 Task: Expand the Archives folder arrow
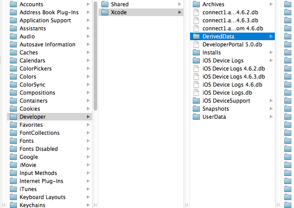271,4
